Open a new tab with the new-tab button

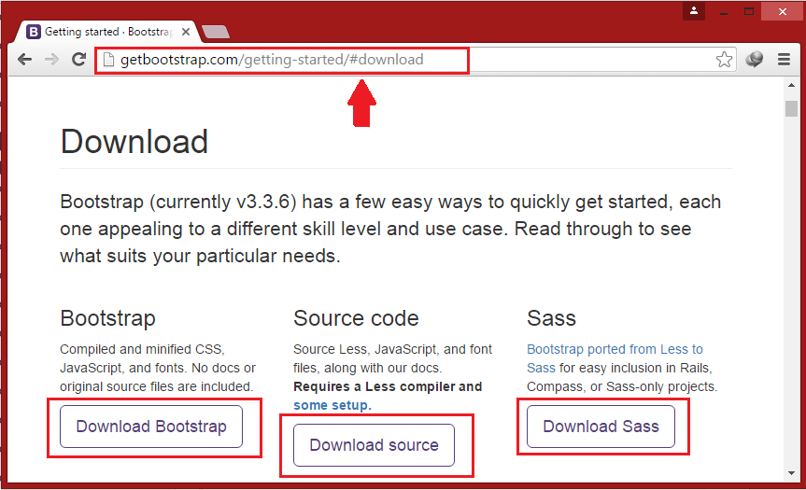[x=216, y=32]
